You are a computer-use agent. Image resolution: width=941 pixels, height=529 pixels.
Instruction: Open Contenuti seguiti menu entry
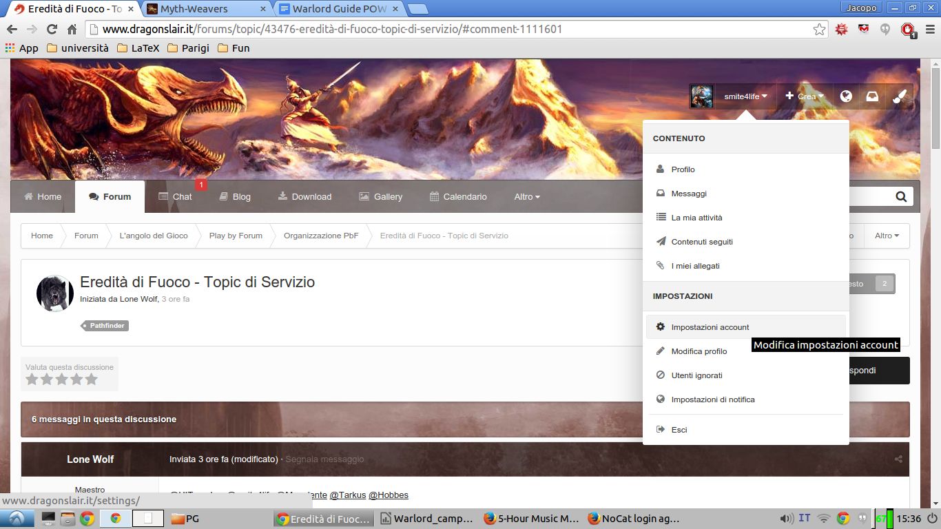[745, 242]
